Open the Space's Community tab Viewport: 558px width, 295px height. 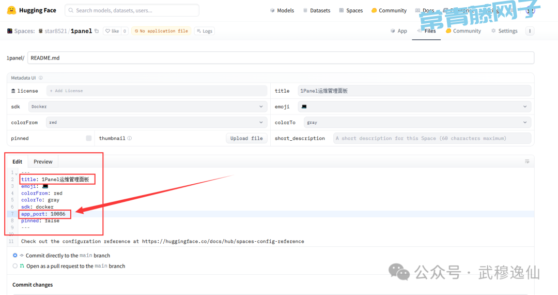[x=463, y=31]
